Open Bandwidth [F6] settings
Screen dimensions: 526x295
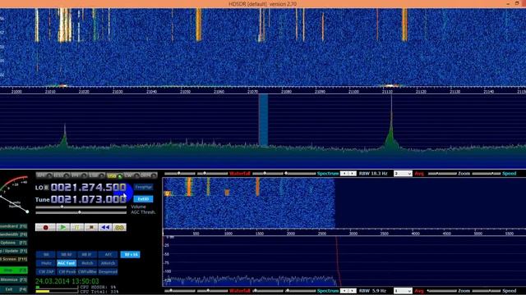14,234
